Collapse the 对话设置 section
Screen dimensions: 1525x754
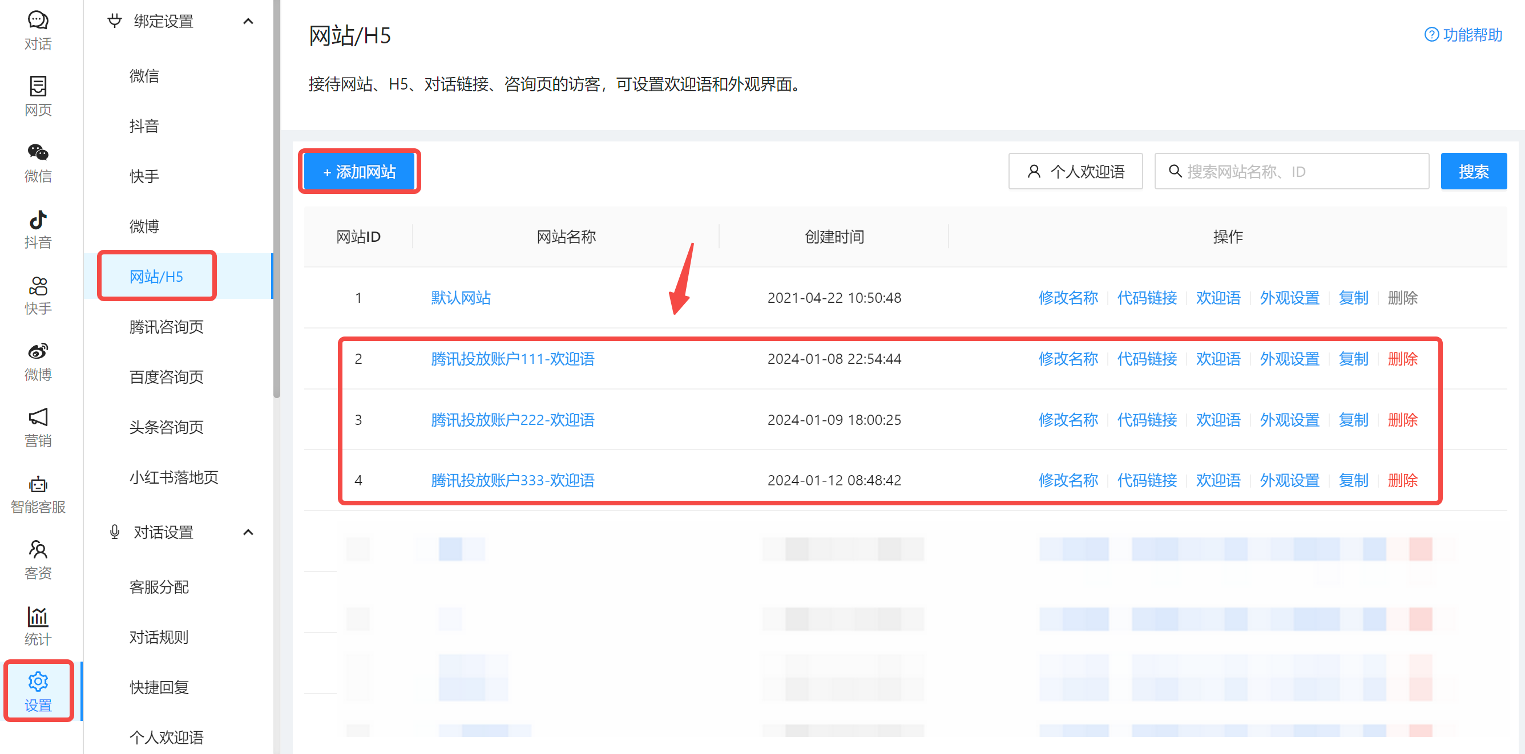pos(248,532)
